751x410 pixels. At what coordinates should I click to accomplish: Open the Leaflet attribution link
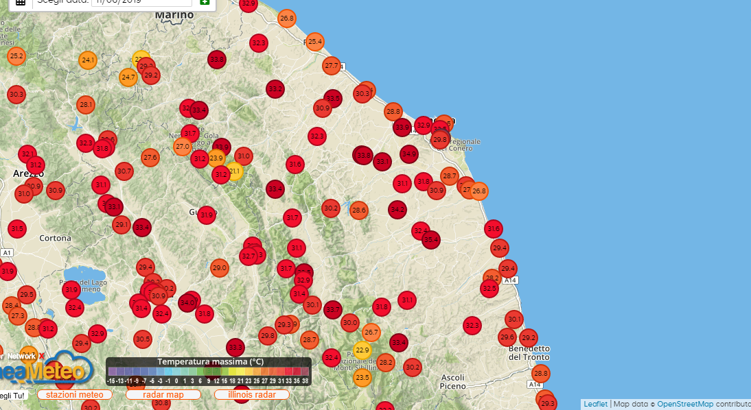click(x=595, y=404)
